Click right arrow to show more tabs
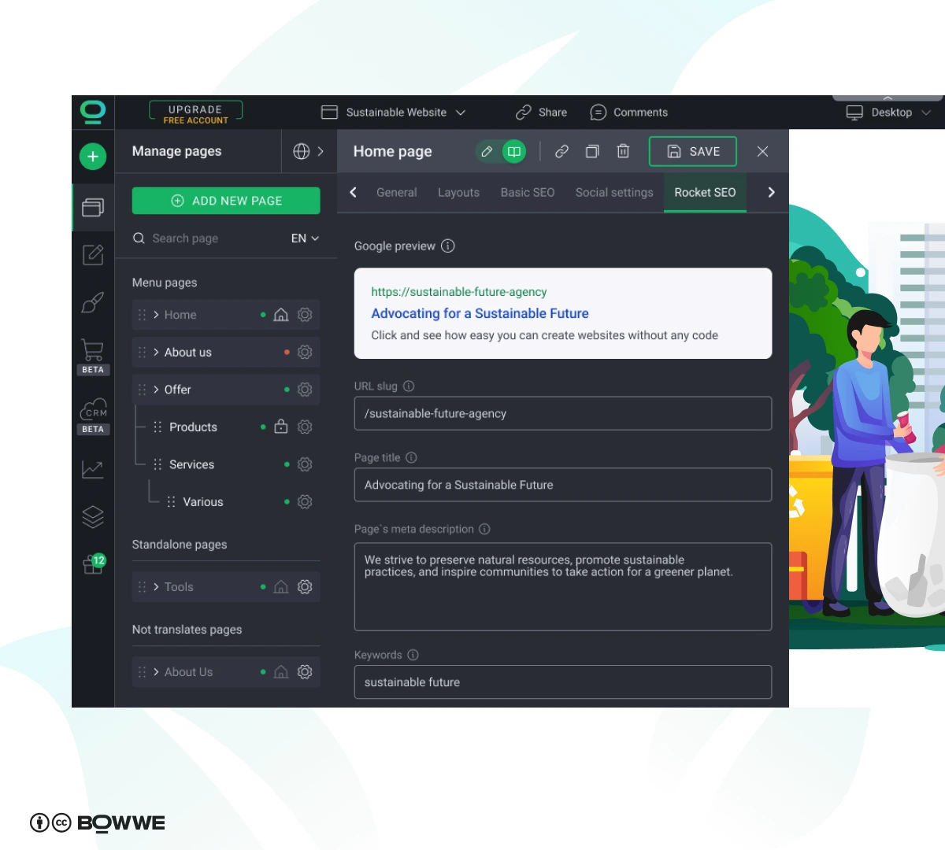 tap(771, 192)
